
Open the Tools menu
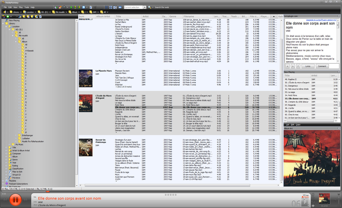[27, 7]
